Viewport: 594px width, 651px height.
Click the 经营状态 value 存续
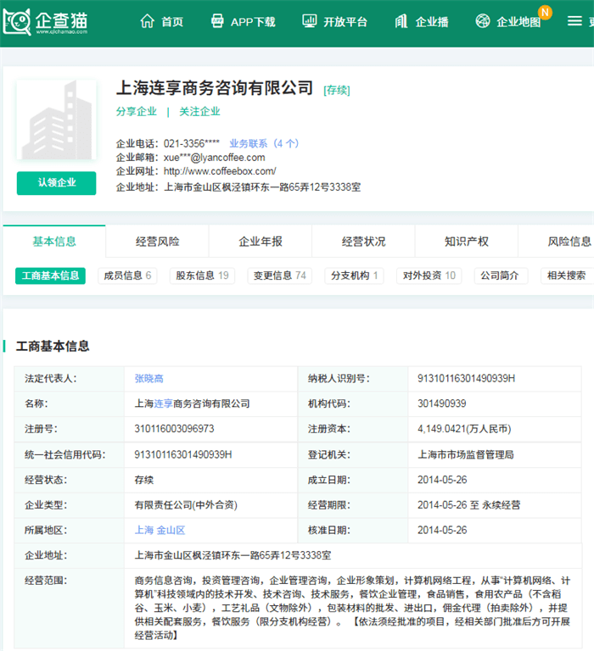143,480
